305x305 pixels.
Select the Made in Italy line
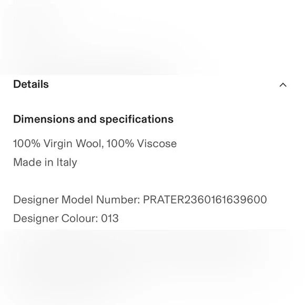(45, 162)
